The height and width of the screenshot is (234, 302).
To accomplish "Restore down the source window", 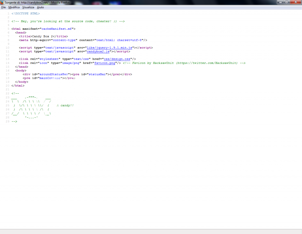I will point(286,2).
